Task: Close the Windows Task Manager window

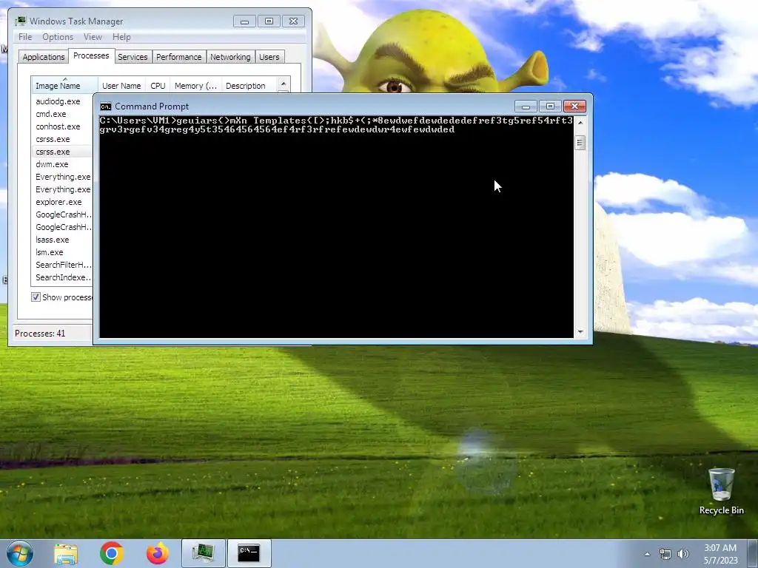Action: click(293, 21)
